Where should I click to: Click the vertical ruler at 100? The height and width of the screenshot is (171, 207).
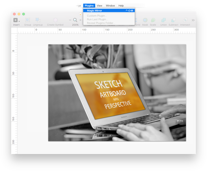tap(13, 96)
